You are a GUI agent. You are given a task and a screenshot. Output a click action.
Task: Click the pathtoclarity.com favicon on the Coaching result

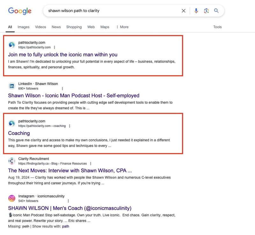point(12,123)
